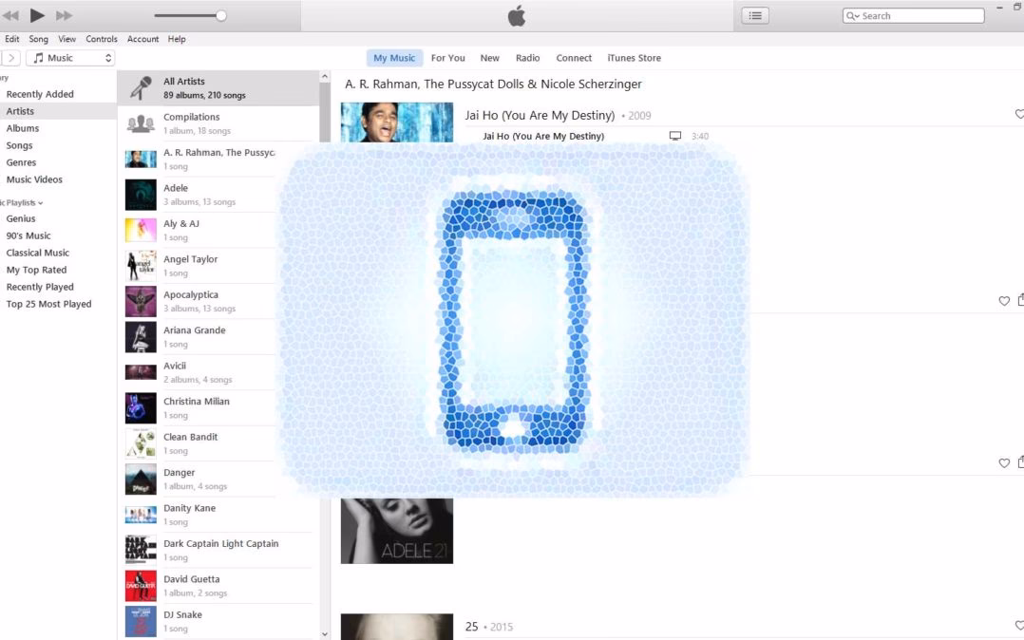Click the Compilations group icon
The image size is (1024, 640).
pos(141,122)
